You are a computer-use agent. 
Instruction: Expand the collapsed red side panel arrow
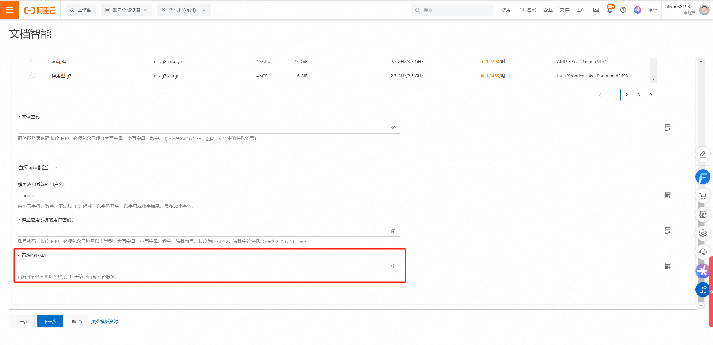711,292
